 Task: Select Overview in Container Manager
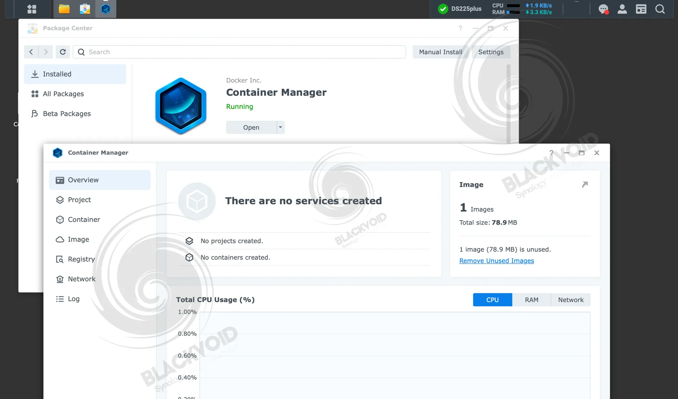tap(100, 180)
